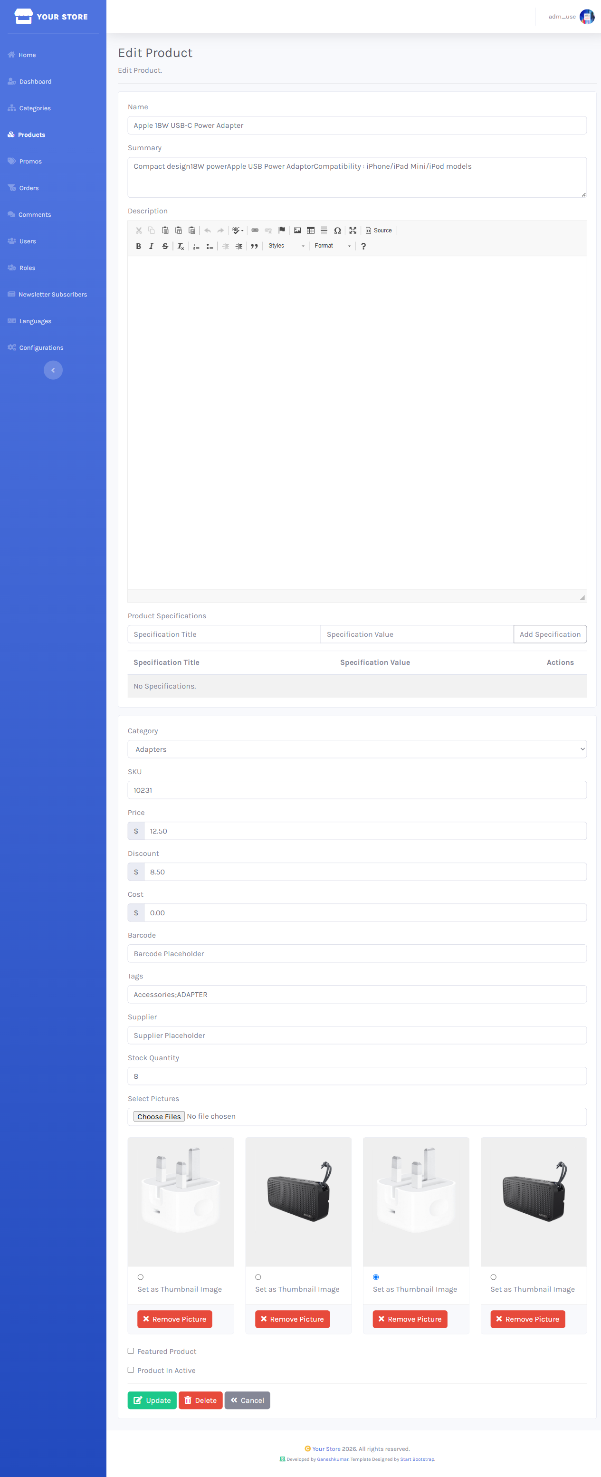Insert a link with the Link icon
This screenshot has height=1477, width=601.
click(x=255, y=230)
